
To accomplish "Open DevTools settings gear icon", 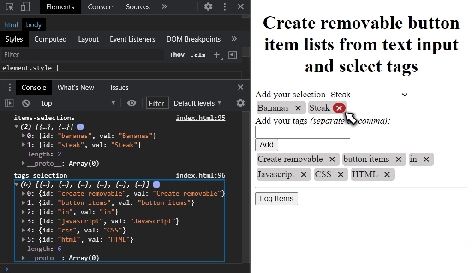I will [208, 6].
